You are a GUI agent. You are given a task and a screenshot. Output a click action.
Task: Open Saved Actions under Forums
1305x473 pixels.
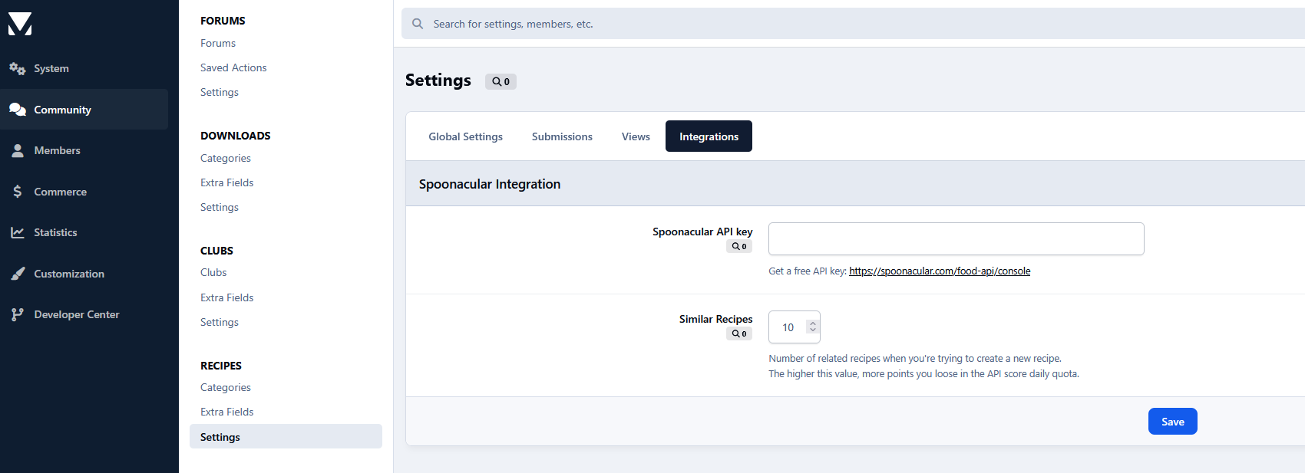[x=233, y=67]
